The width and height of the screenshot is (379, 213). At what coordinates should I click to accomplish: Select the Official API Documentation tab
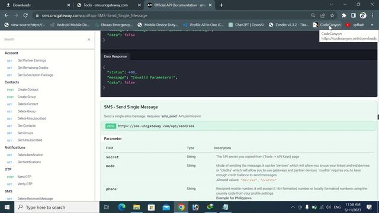click(179, 5)
